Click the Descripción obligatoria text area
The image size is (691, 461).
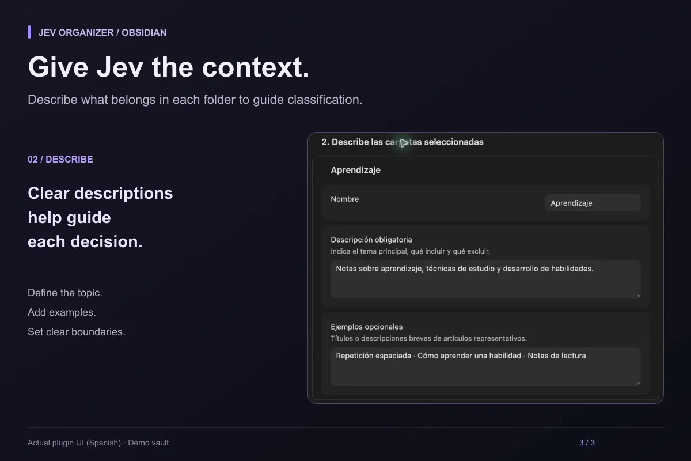pos(485,279)
